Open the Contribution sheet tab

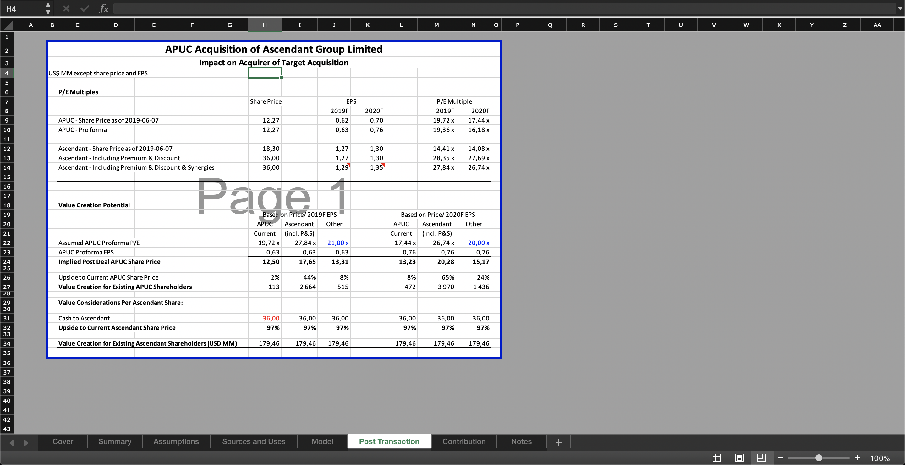coord(464,441)
